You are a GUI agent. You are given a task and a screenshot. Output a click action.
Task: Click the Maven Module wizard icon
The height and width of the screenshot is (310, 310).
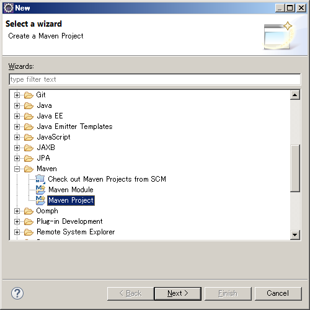click(x=40, y=190)
